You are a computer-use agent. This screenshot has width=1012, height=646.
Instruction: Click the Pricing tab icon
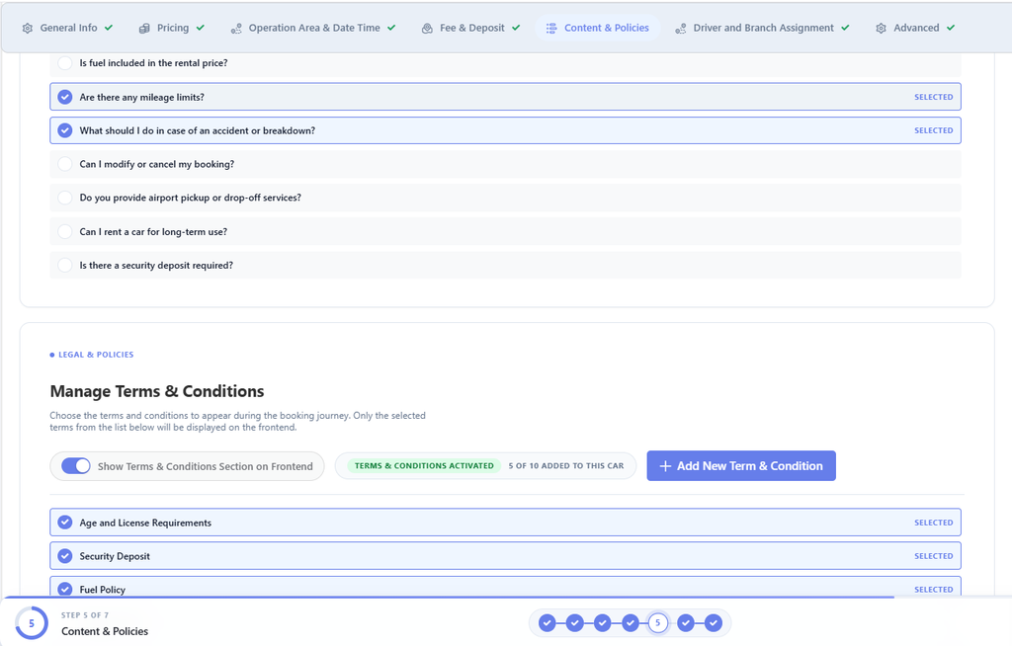pos(144,29)
